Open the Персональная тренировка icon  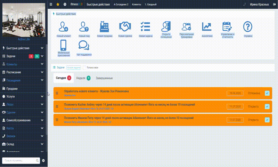click(x=186, y=27)
